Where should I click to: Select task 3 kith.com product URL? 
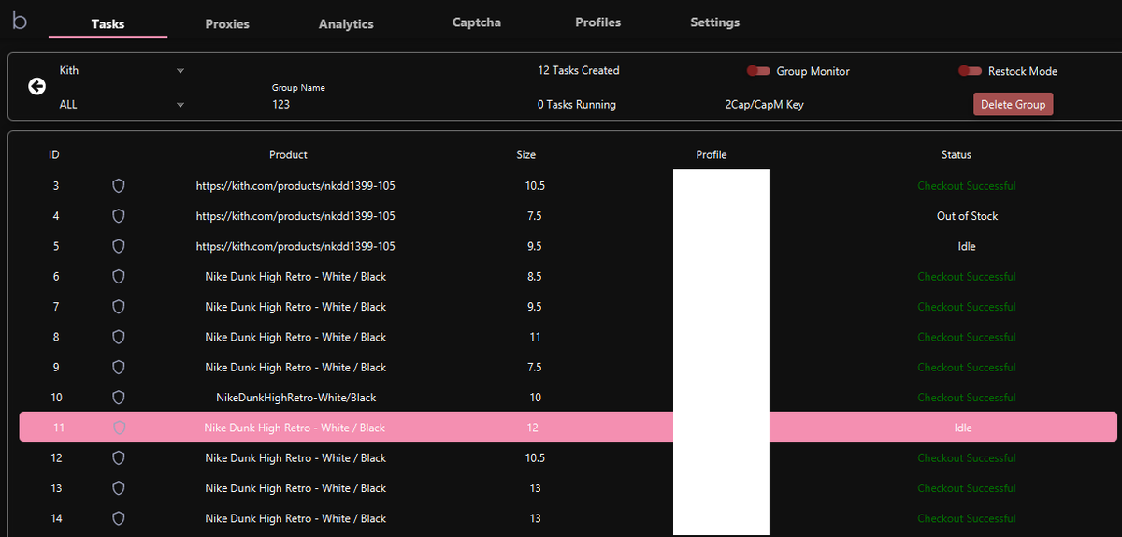[x=295, y=186]
